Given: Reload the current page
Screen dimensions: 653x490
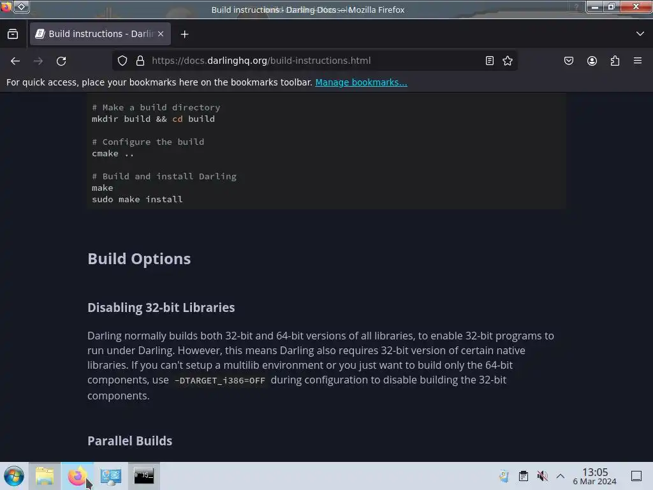Looking at the screenshot, I should (x=61, y=61).
